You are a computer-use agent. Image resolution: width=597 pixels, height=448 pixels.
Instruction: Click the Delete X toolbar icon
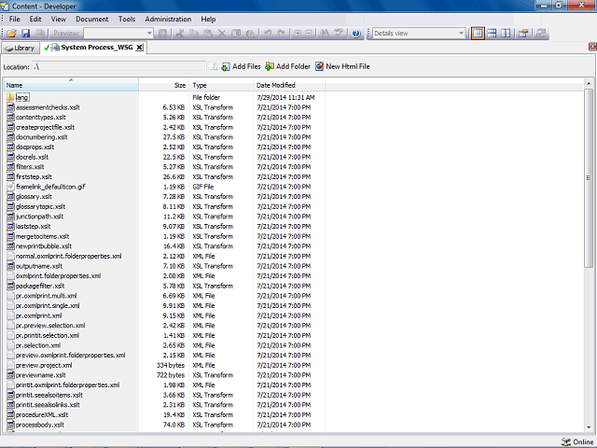click(222, 34)
